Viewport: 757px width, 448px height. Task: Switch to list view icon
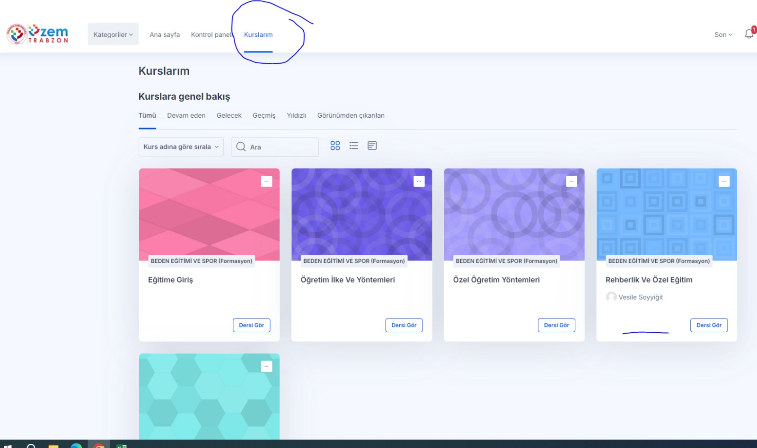tap(353, 146)
